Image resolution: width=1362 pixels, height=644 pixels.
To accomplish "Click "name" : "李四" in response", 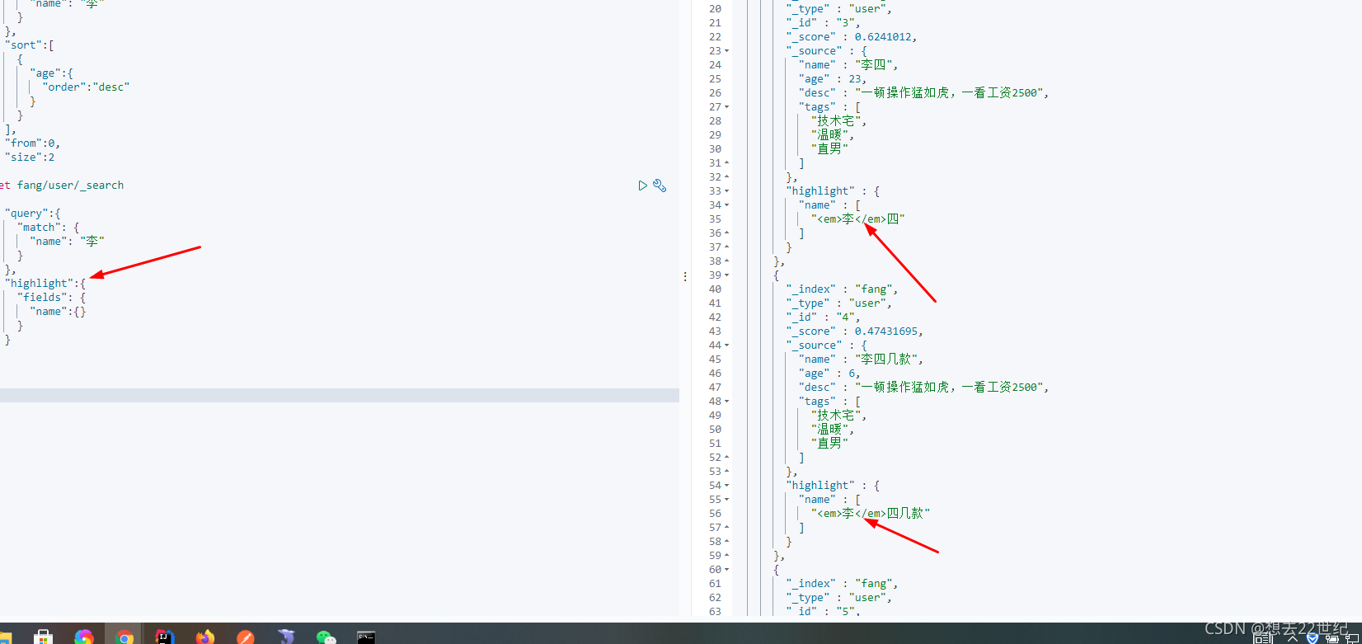I will (x=848, y=65).
